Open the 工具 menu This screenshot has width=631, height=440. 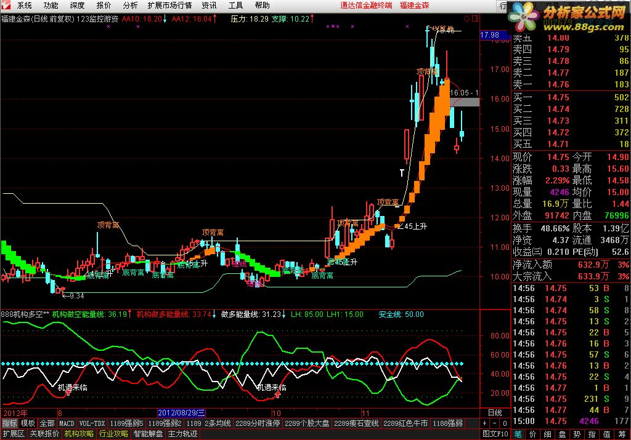click(x=236, y=5)
